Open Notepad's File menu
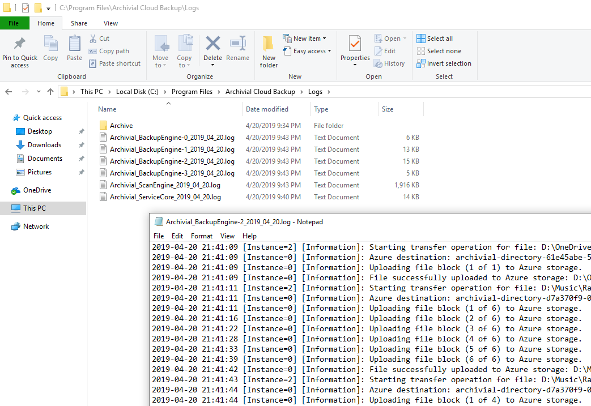This screenshot has height=406, width=591. point(159,236)
